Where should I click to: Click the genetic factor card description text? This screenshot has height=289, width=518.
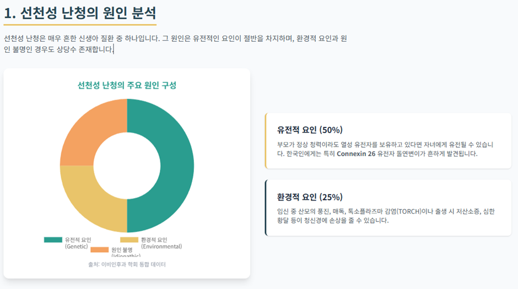pyautogui.click(x=385, y=149)
